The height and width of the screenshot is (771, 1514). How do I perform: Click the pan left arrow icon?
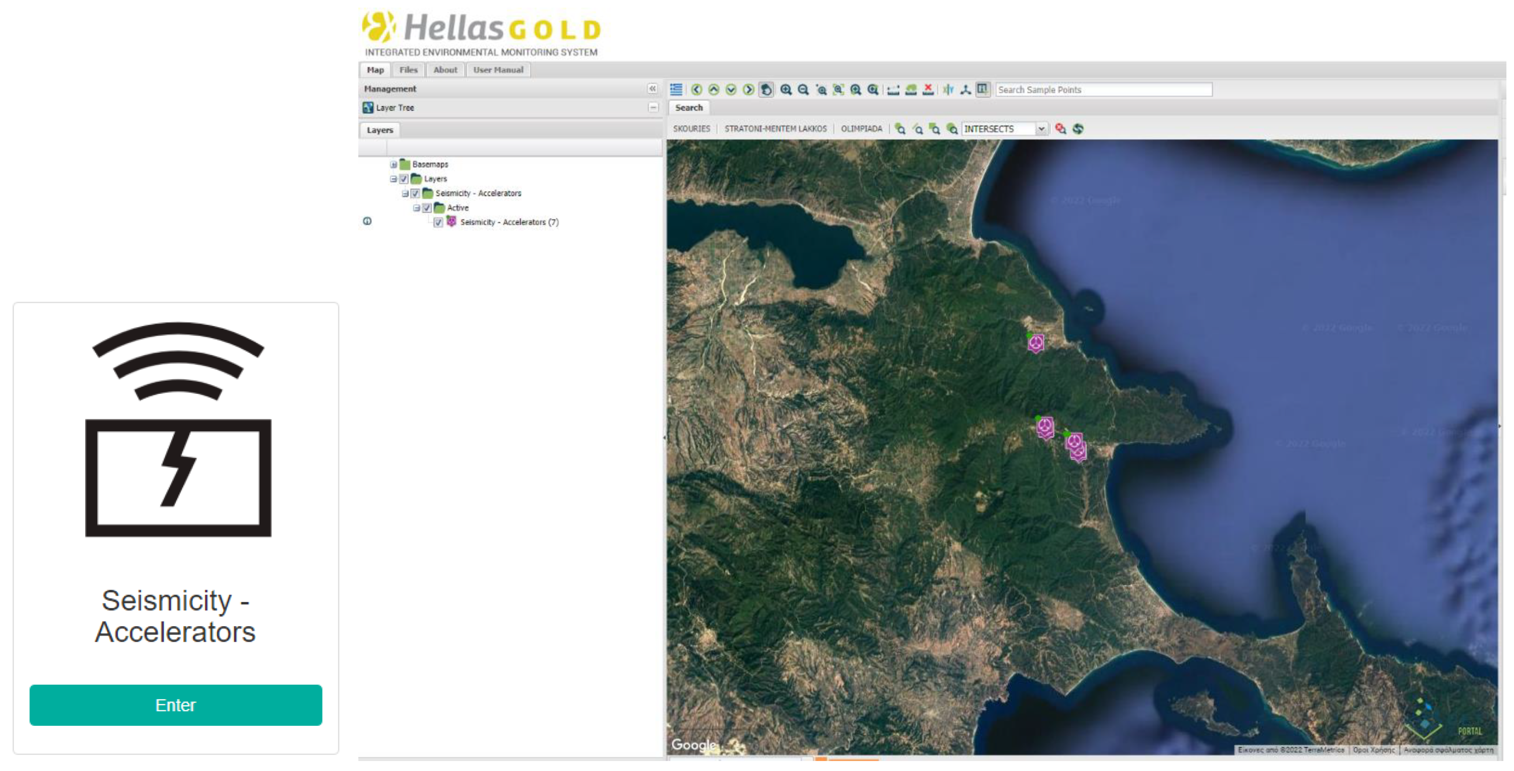click(x=697, y=89)
